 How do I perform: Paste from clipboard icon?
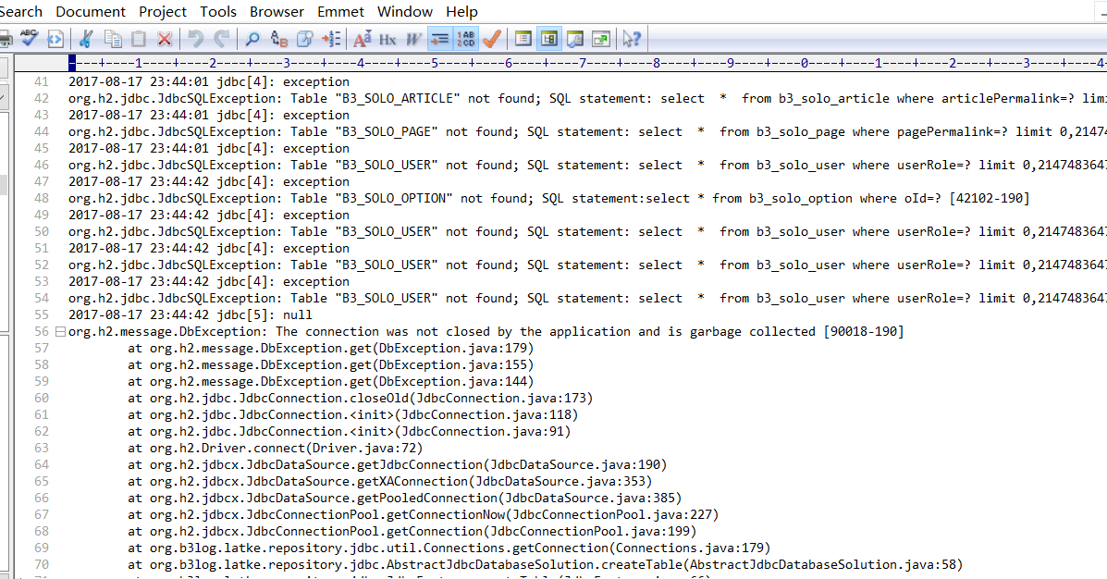click(139, 39)
